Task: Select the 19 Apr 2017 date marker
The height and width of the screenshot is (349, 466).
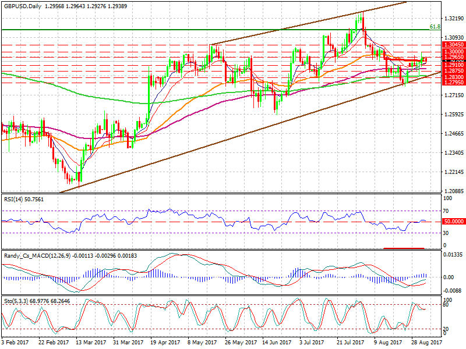Action: [x=161, y=343]
